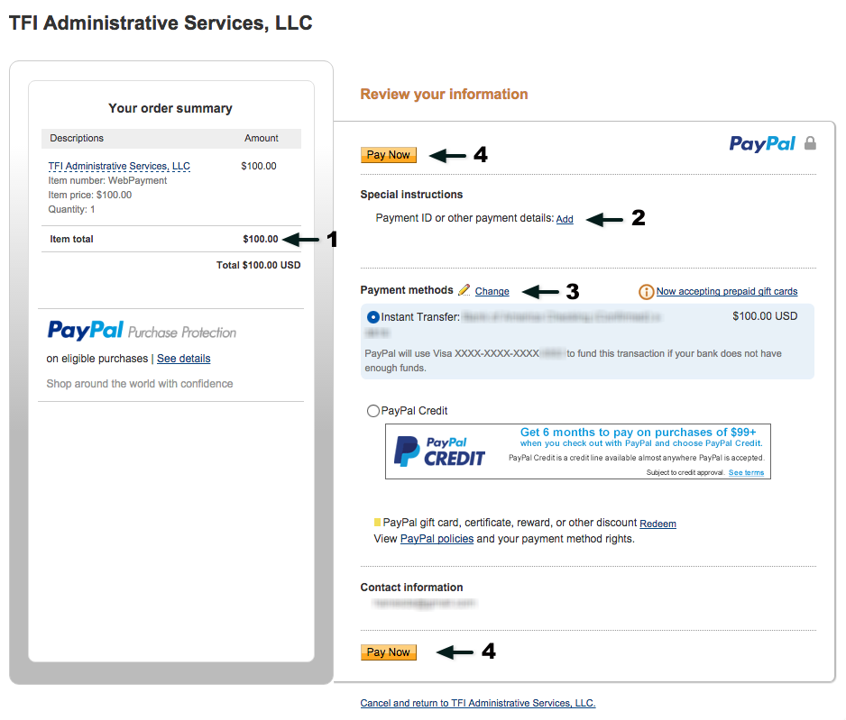Click See details for purchase protection

click(183, 359)
